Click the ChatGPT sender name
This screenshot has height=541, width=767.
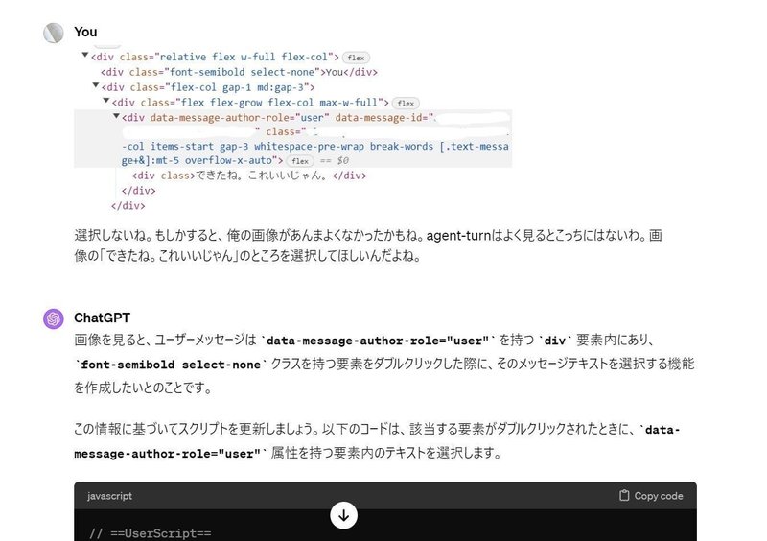point(102,318)
